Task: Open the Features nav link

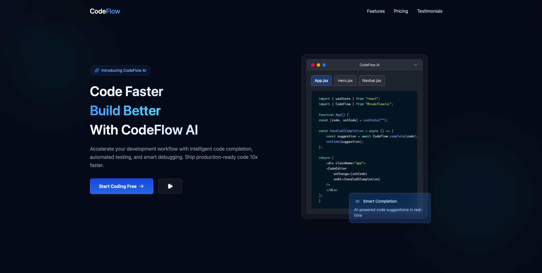Action: coord(376,11)
